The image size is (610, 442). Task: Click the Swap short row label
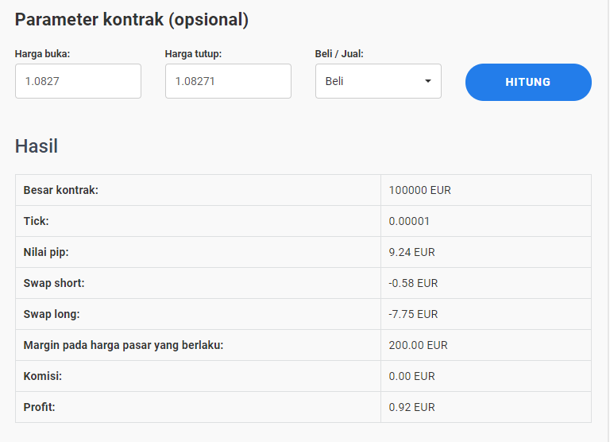(x=54, y=283)
